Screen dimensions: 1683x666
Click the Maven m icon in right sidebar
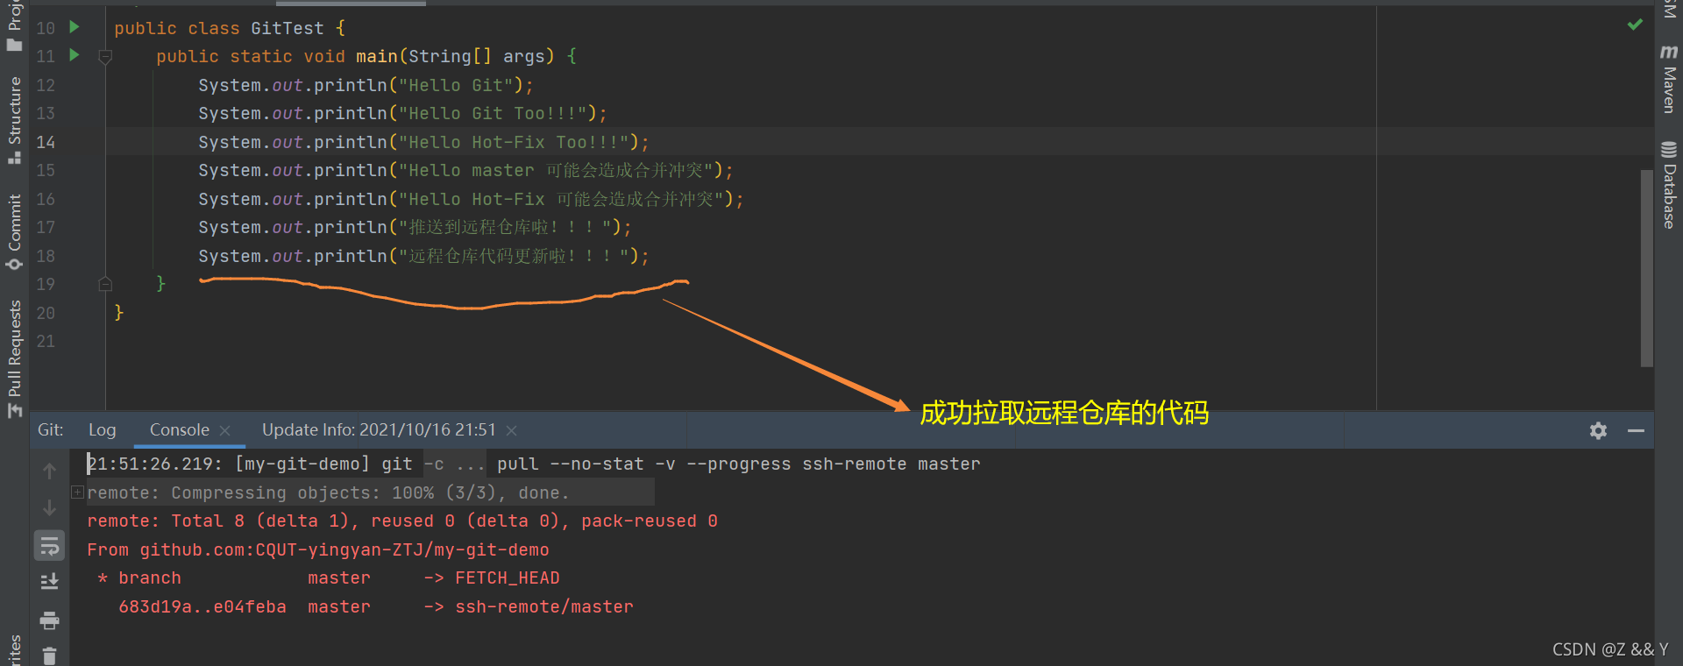(1669, 53)
